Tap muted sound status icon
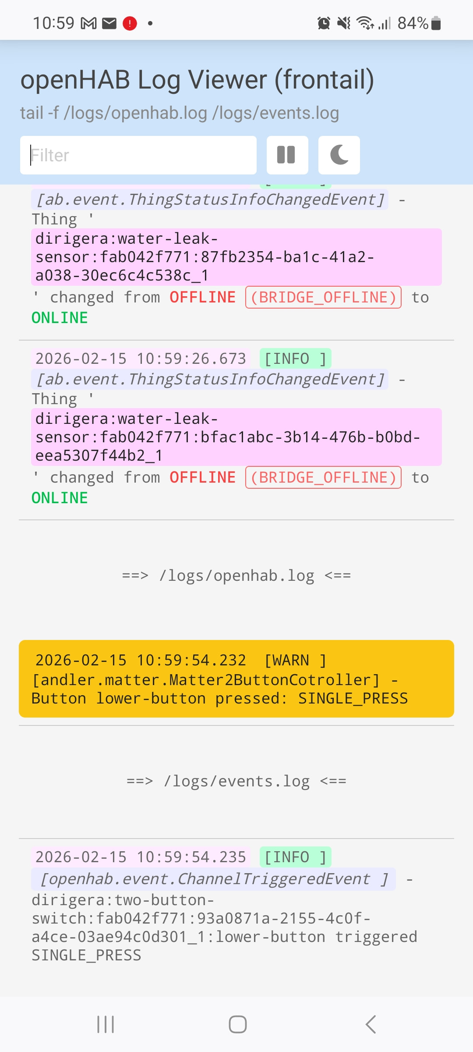473x1052 pixels. point(344,23)
